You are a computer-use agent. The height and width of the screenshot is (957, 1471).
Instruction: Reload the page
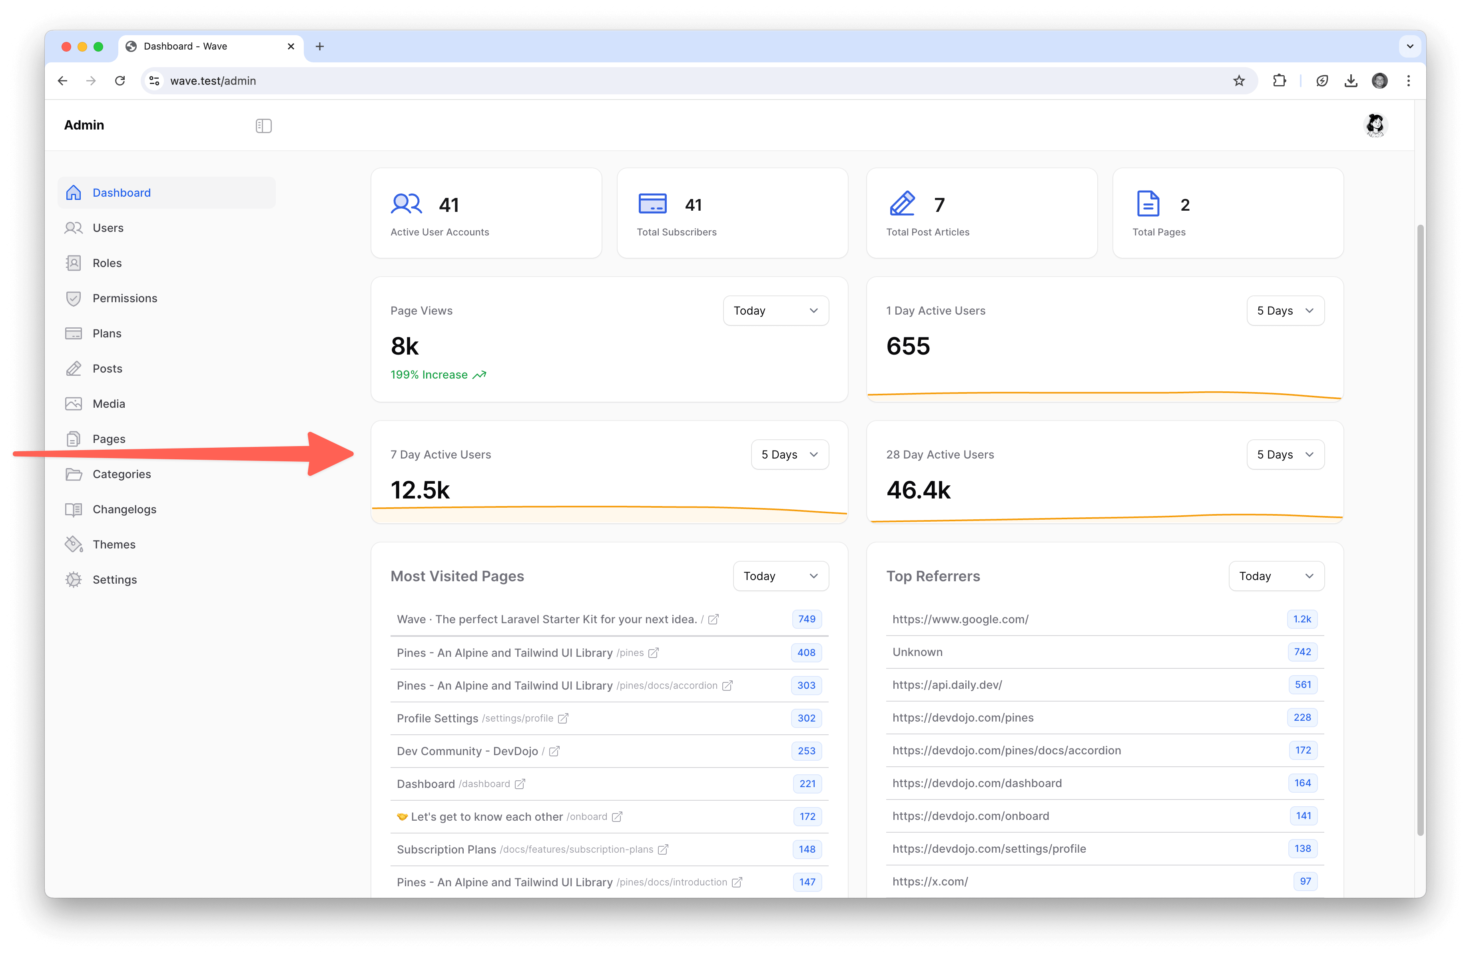tap(120, 81)
